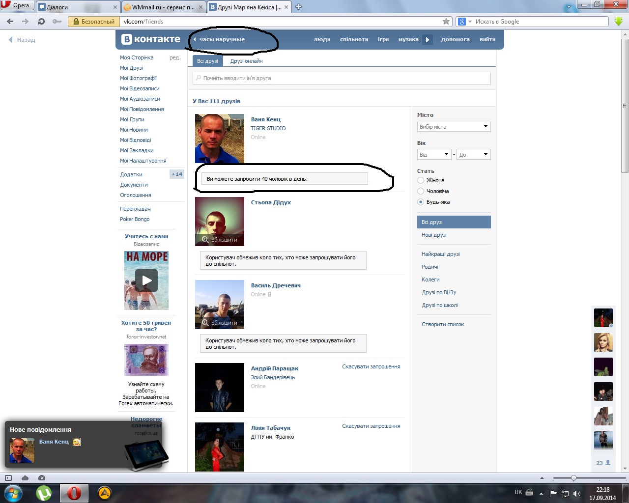
Task: Open the До age dropdown
Action: pyautogui.click(x=474, y=155)
